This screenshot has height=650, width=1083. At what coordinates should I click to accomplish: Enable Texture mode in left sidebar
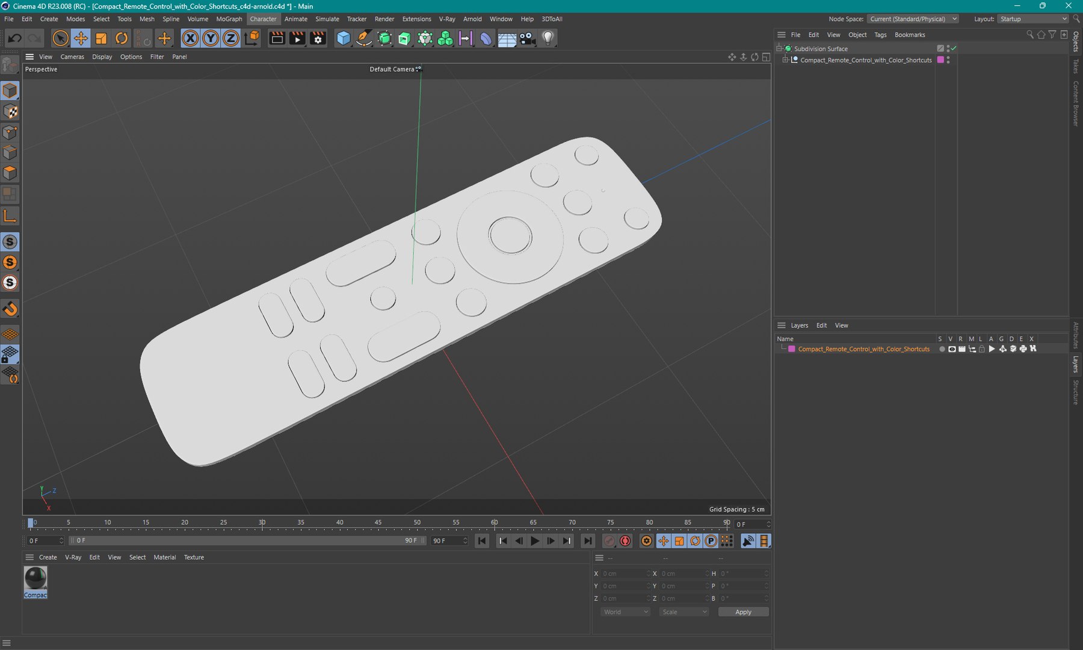point(10,112)
